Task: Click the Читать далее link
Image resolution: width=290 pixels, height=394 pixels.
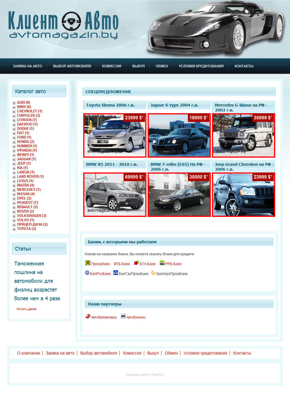Action: click(26, 309)
